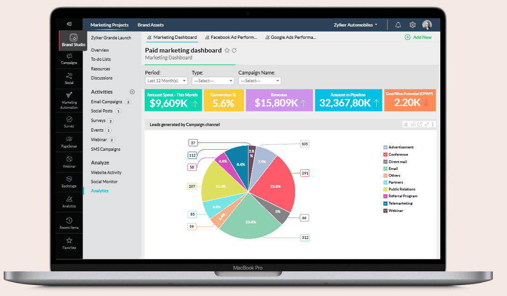Open the Analytics module in the dark sidebar
The height and width of the screenshot is (296, 507).
tap(69, 202)
